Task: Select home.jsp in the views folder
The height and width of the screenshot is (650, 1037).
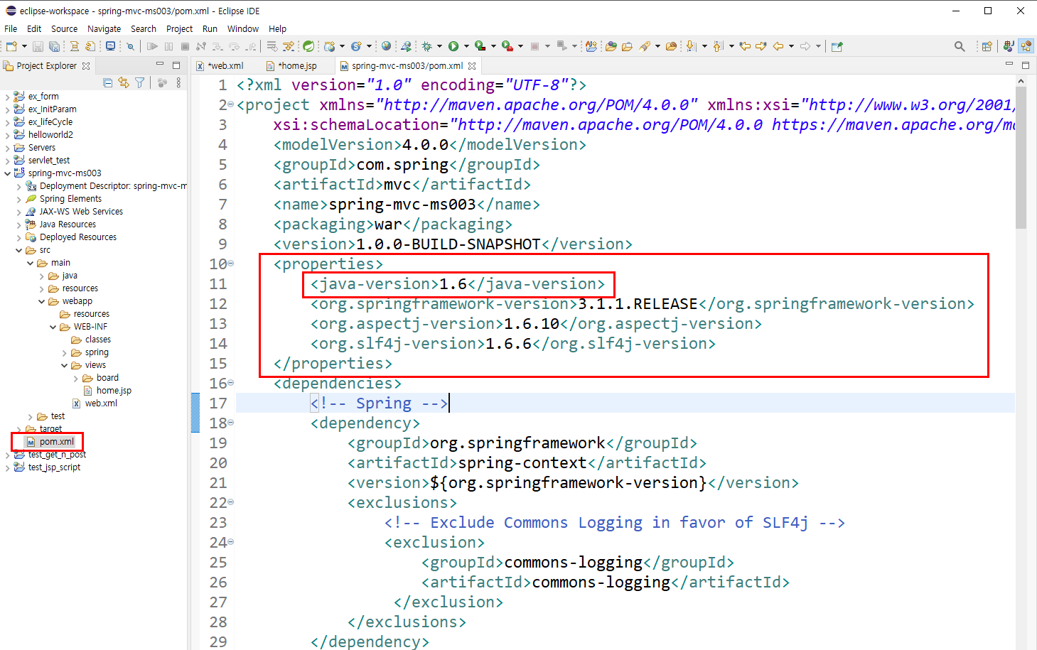Action: (114, 391)
